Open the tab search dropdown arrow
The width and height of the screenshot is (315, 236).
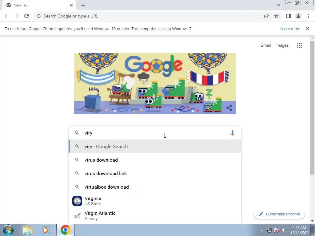point(278,5)
